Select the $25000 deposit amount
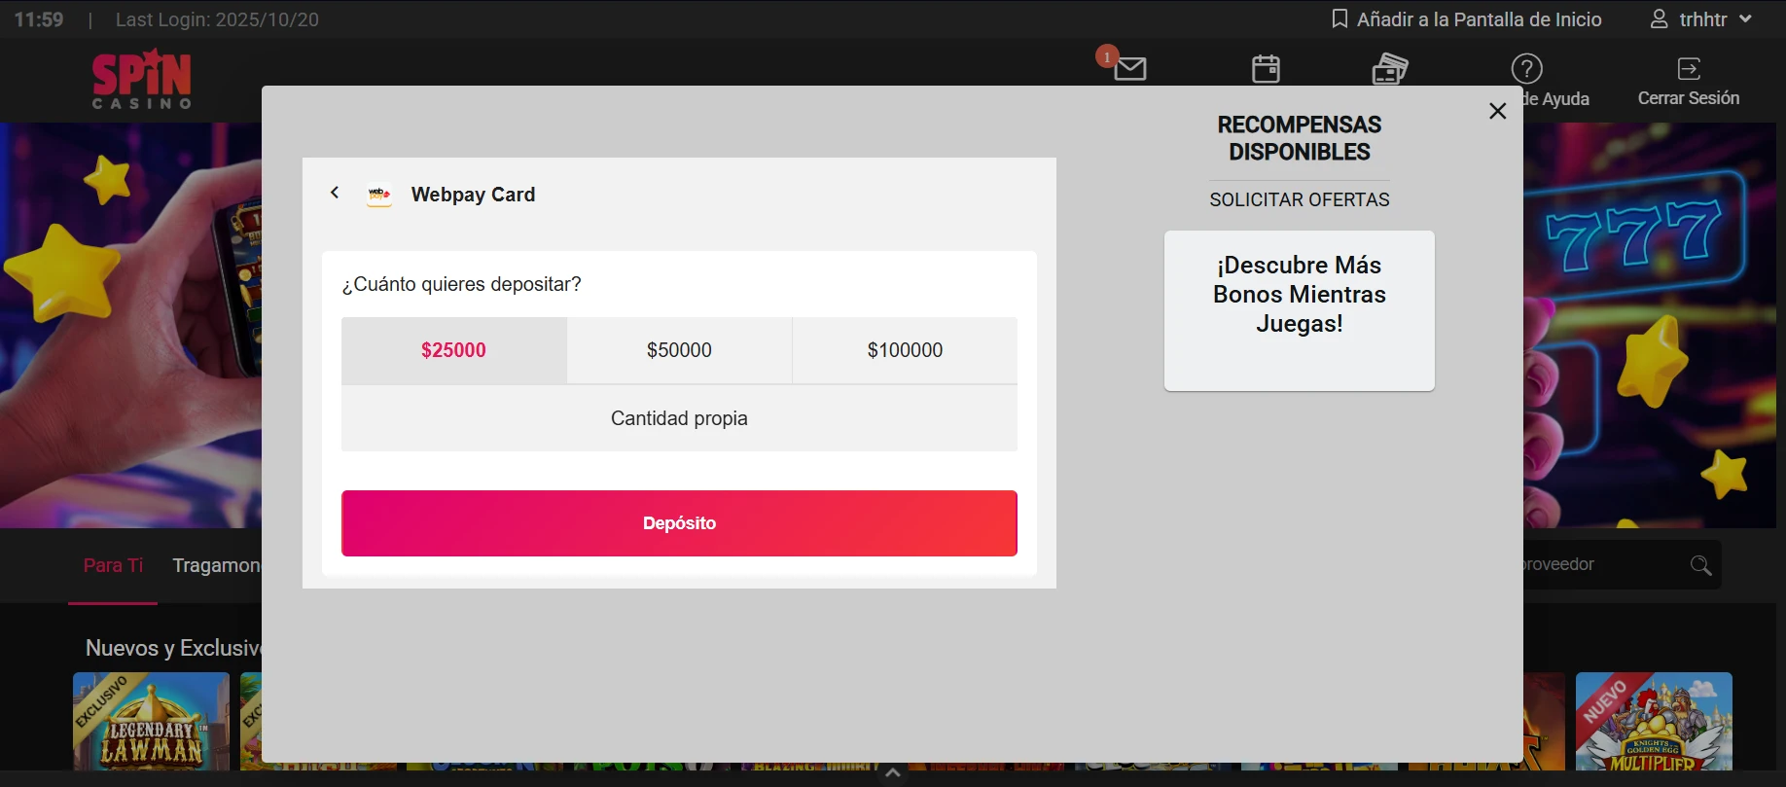Screen dimensions: 1786x787 pos(453,350)
